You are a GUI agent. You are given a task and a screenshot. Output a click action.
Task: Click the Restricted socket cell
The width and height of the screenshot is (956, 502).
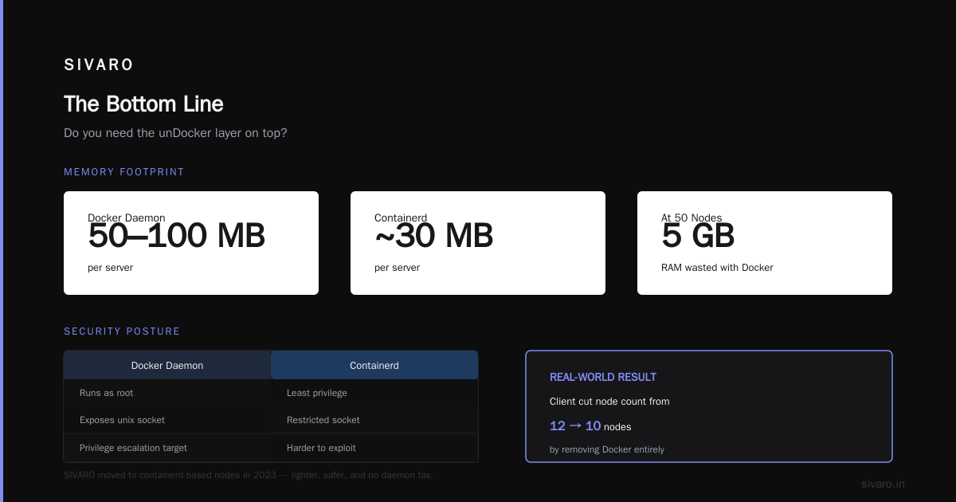pos(374,420)
